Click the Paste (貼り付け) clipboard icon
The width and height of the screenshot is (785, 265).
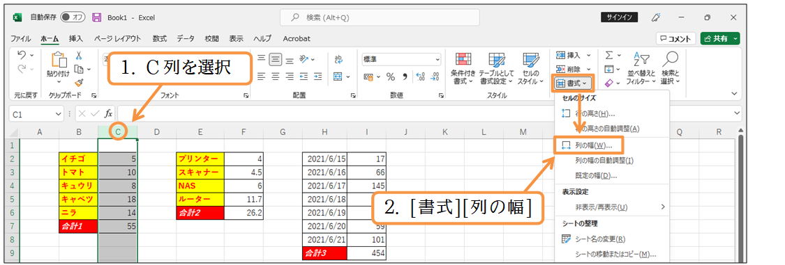pos(59,59)
